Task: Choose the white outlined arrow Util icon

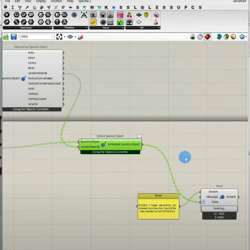Action: tap(139, 22)
